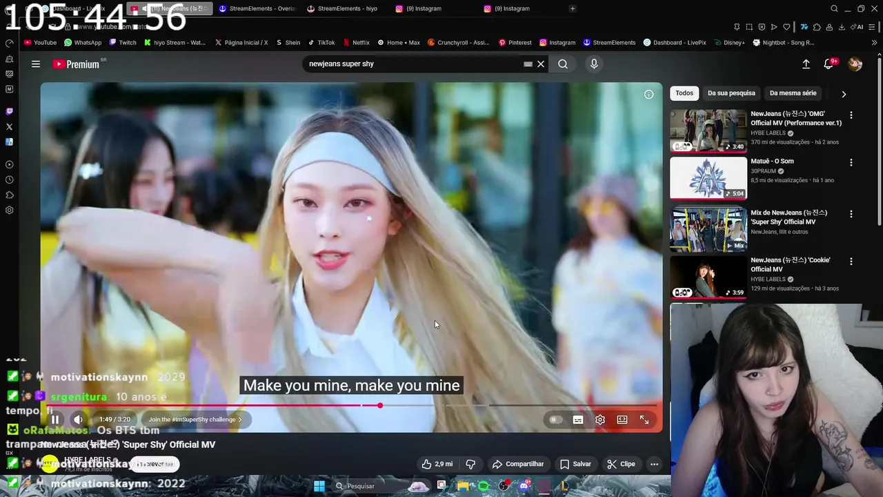Open the Nightbot - Song R... bookmark

coord(784,42)
